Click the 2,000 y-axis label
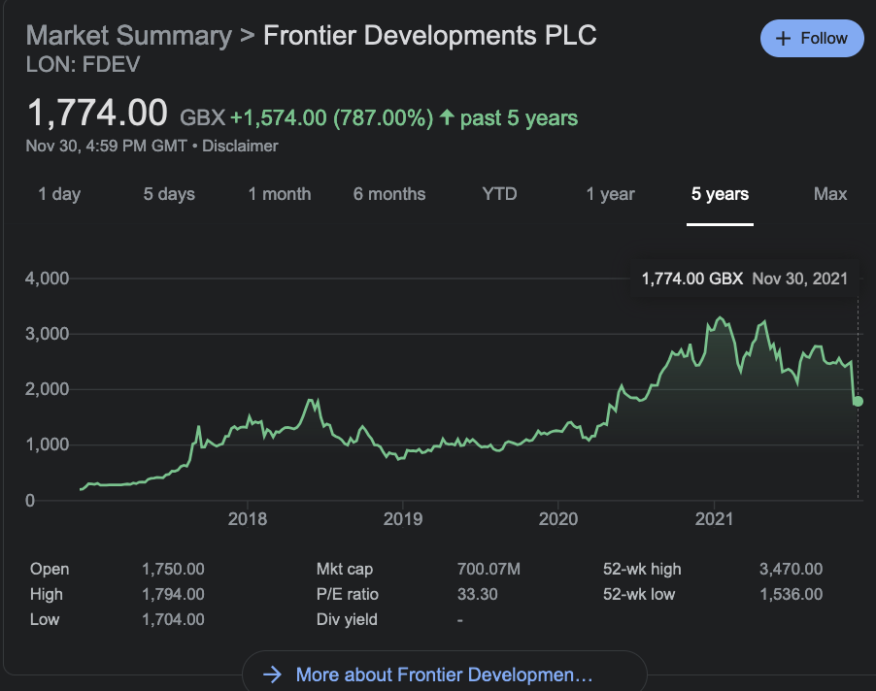Screen dimensions: 876x691 (47, 389)
